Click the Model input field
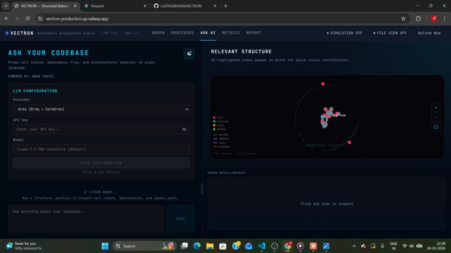The width and height of the screenshot is (451, 253). pyautogui.click(x=101, y=149)
